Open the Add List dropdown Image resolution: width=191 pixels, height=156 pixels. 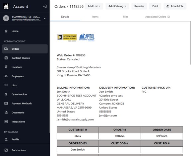pyautogui.click(x=94, y=6)
